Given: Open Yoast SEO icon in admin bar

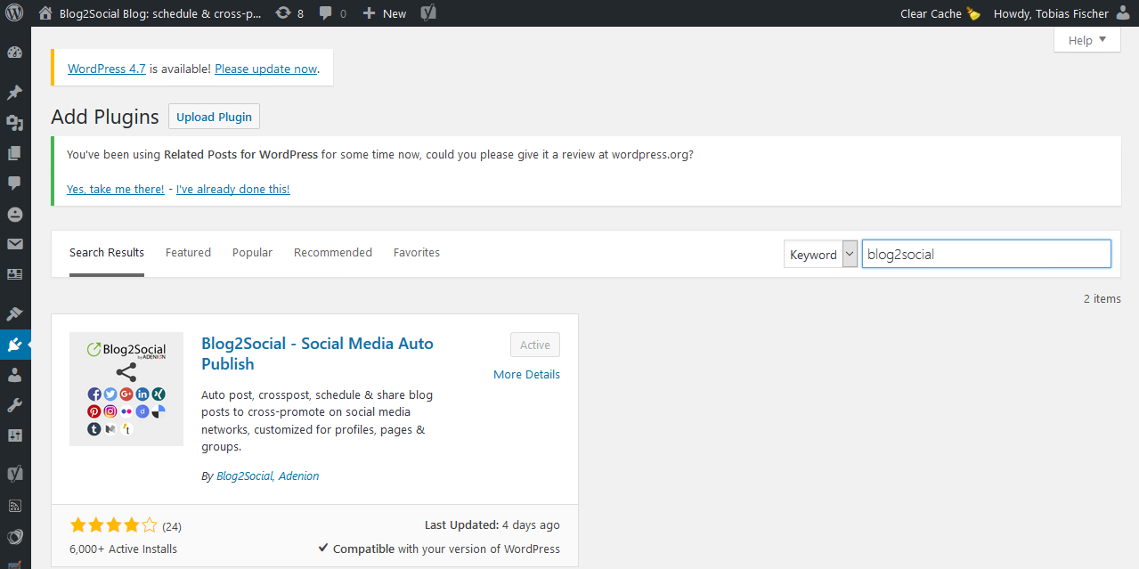Looking at the screenshot, I should tap(428, 13).
